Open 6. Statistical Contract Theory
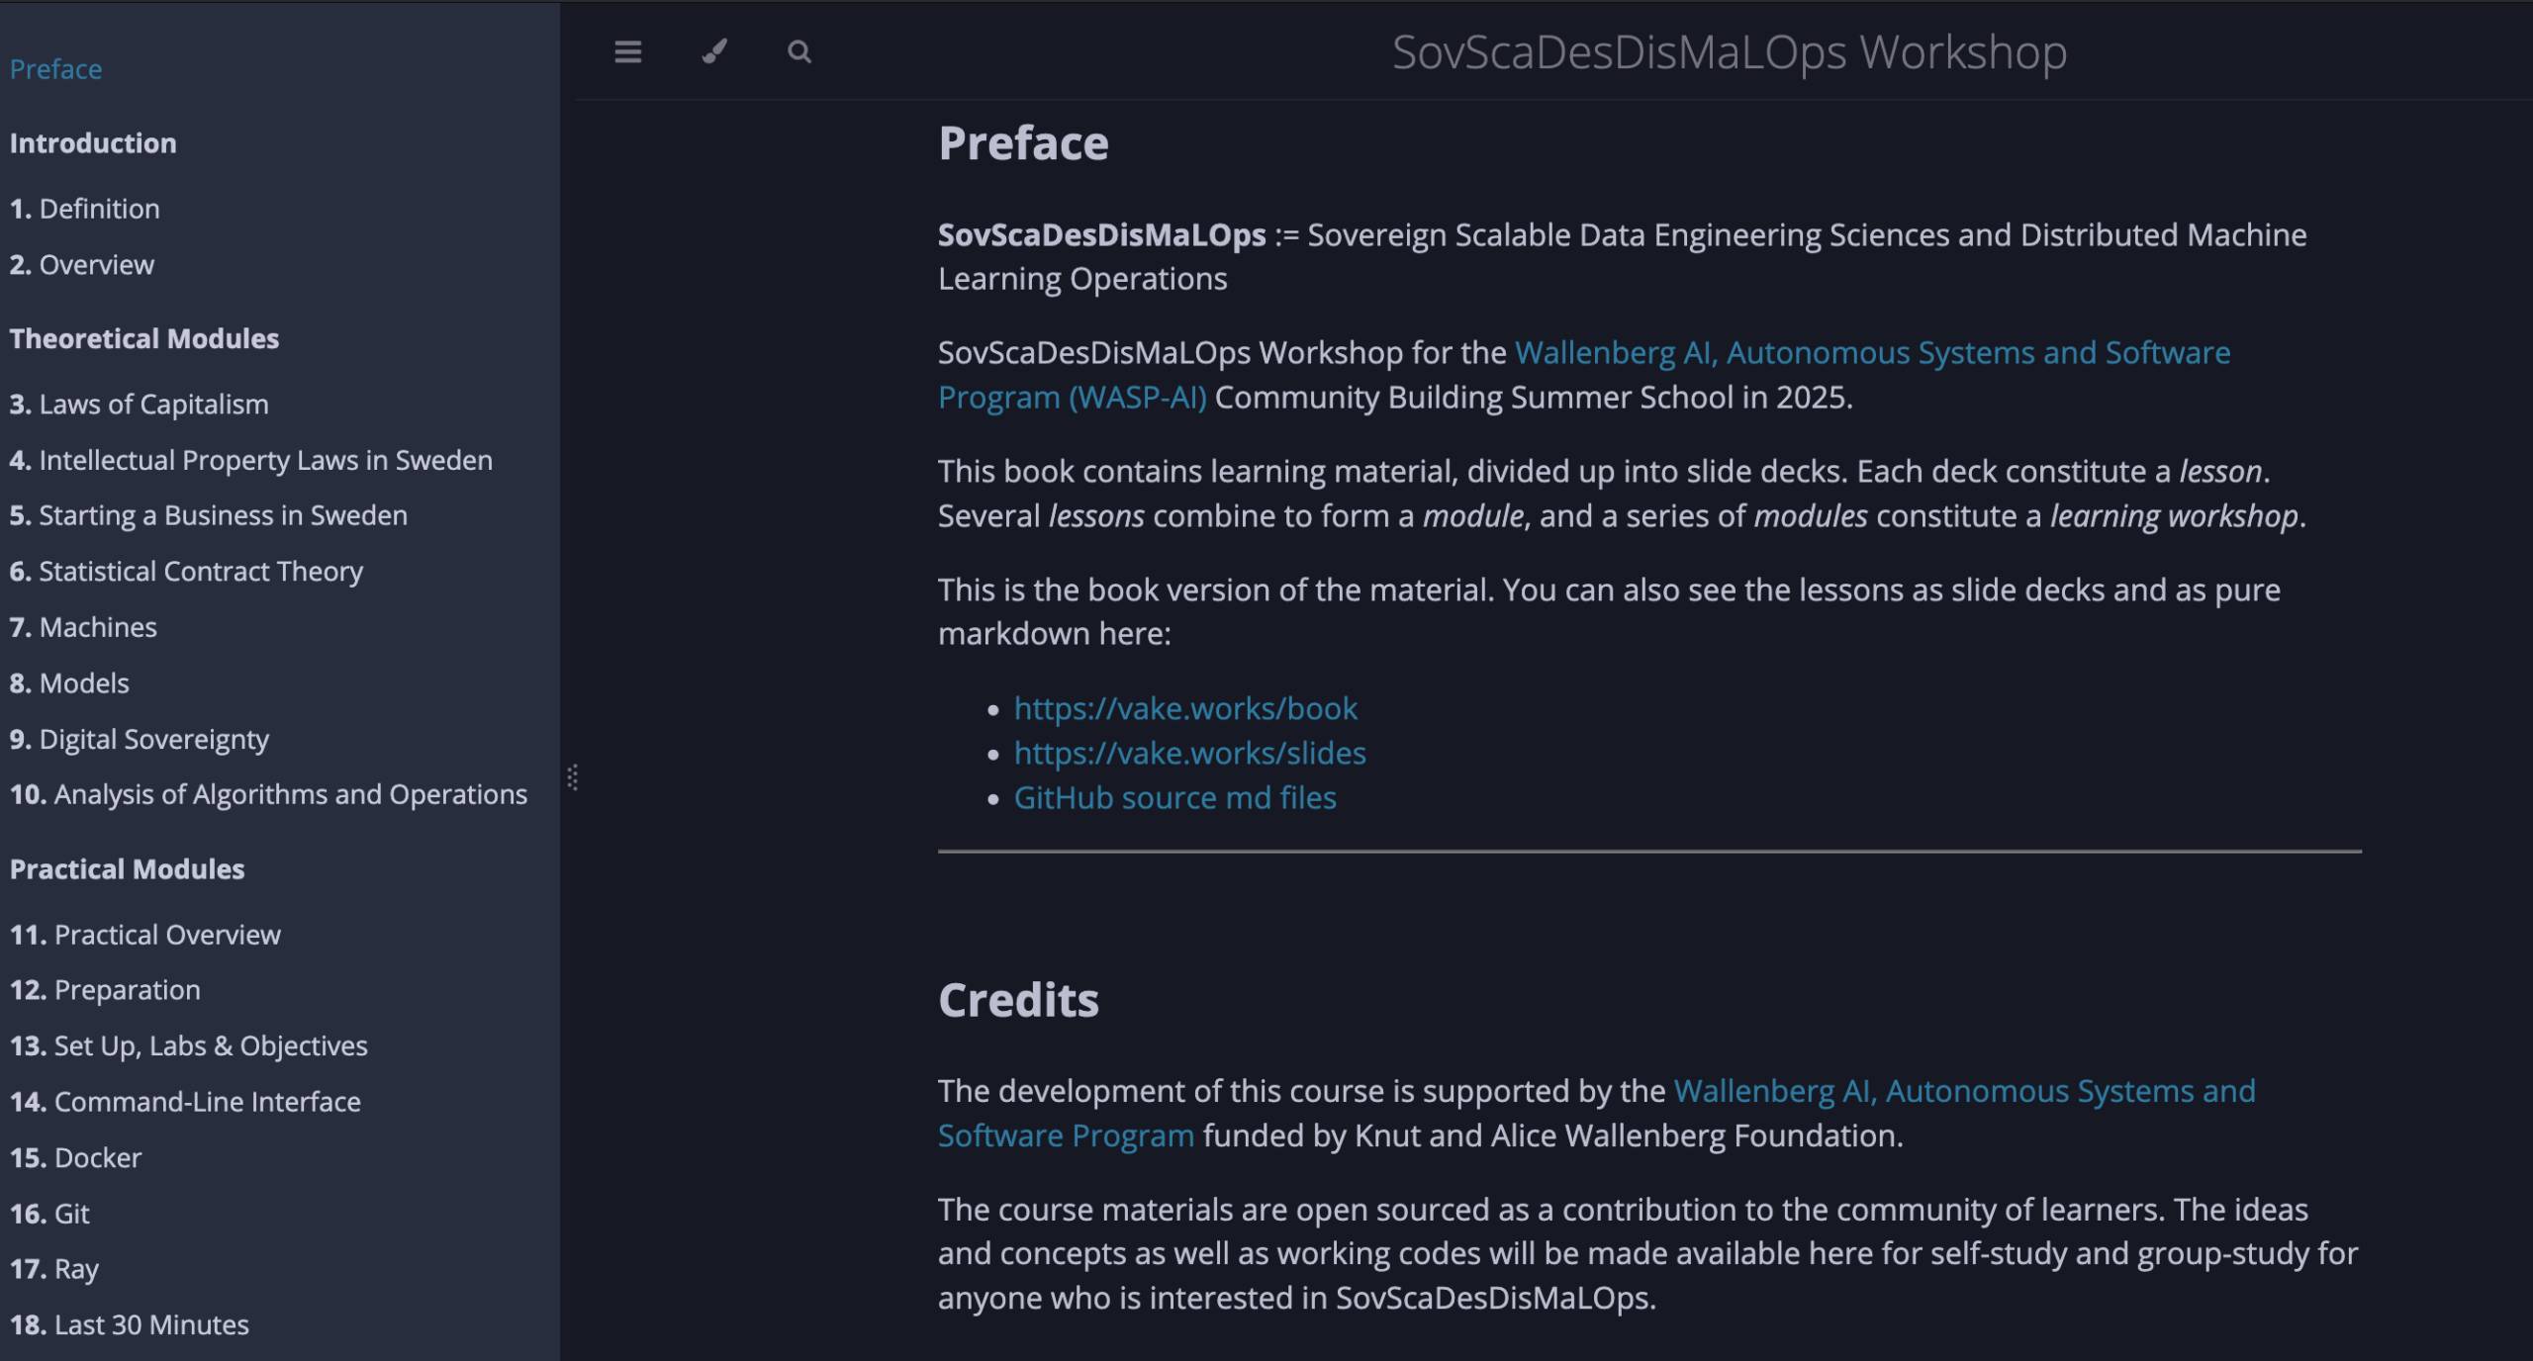 [x=187, y=572]
